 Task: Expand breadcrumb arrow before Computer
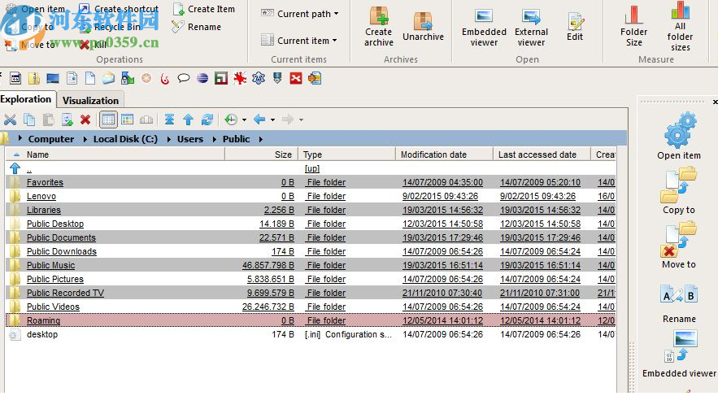(20, 138)
